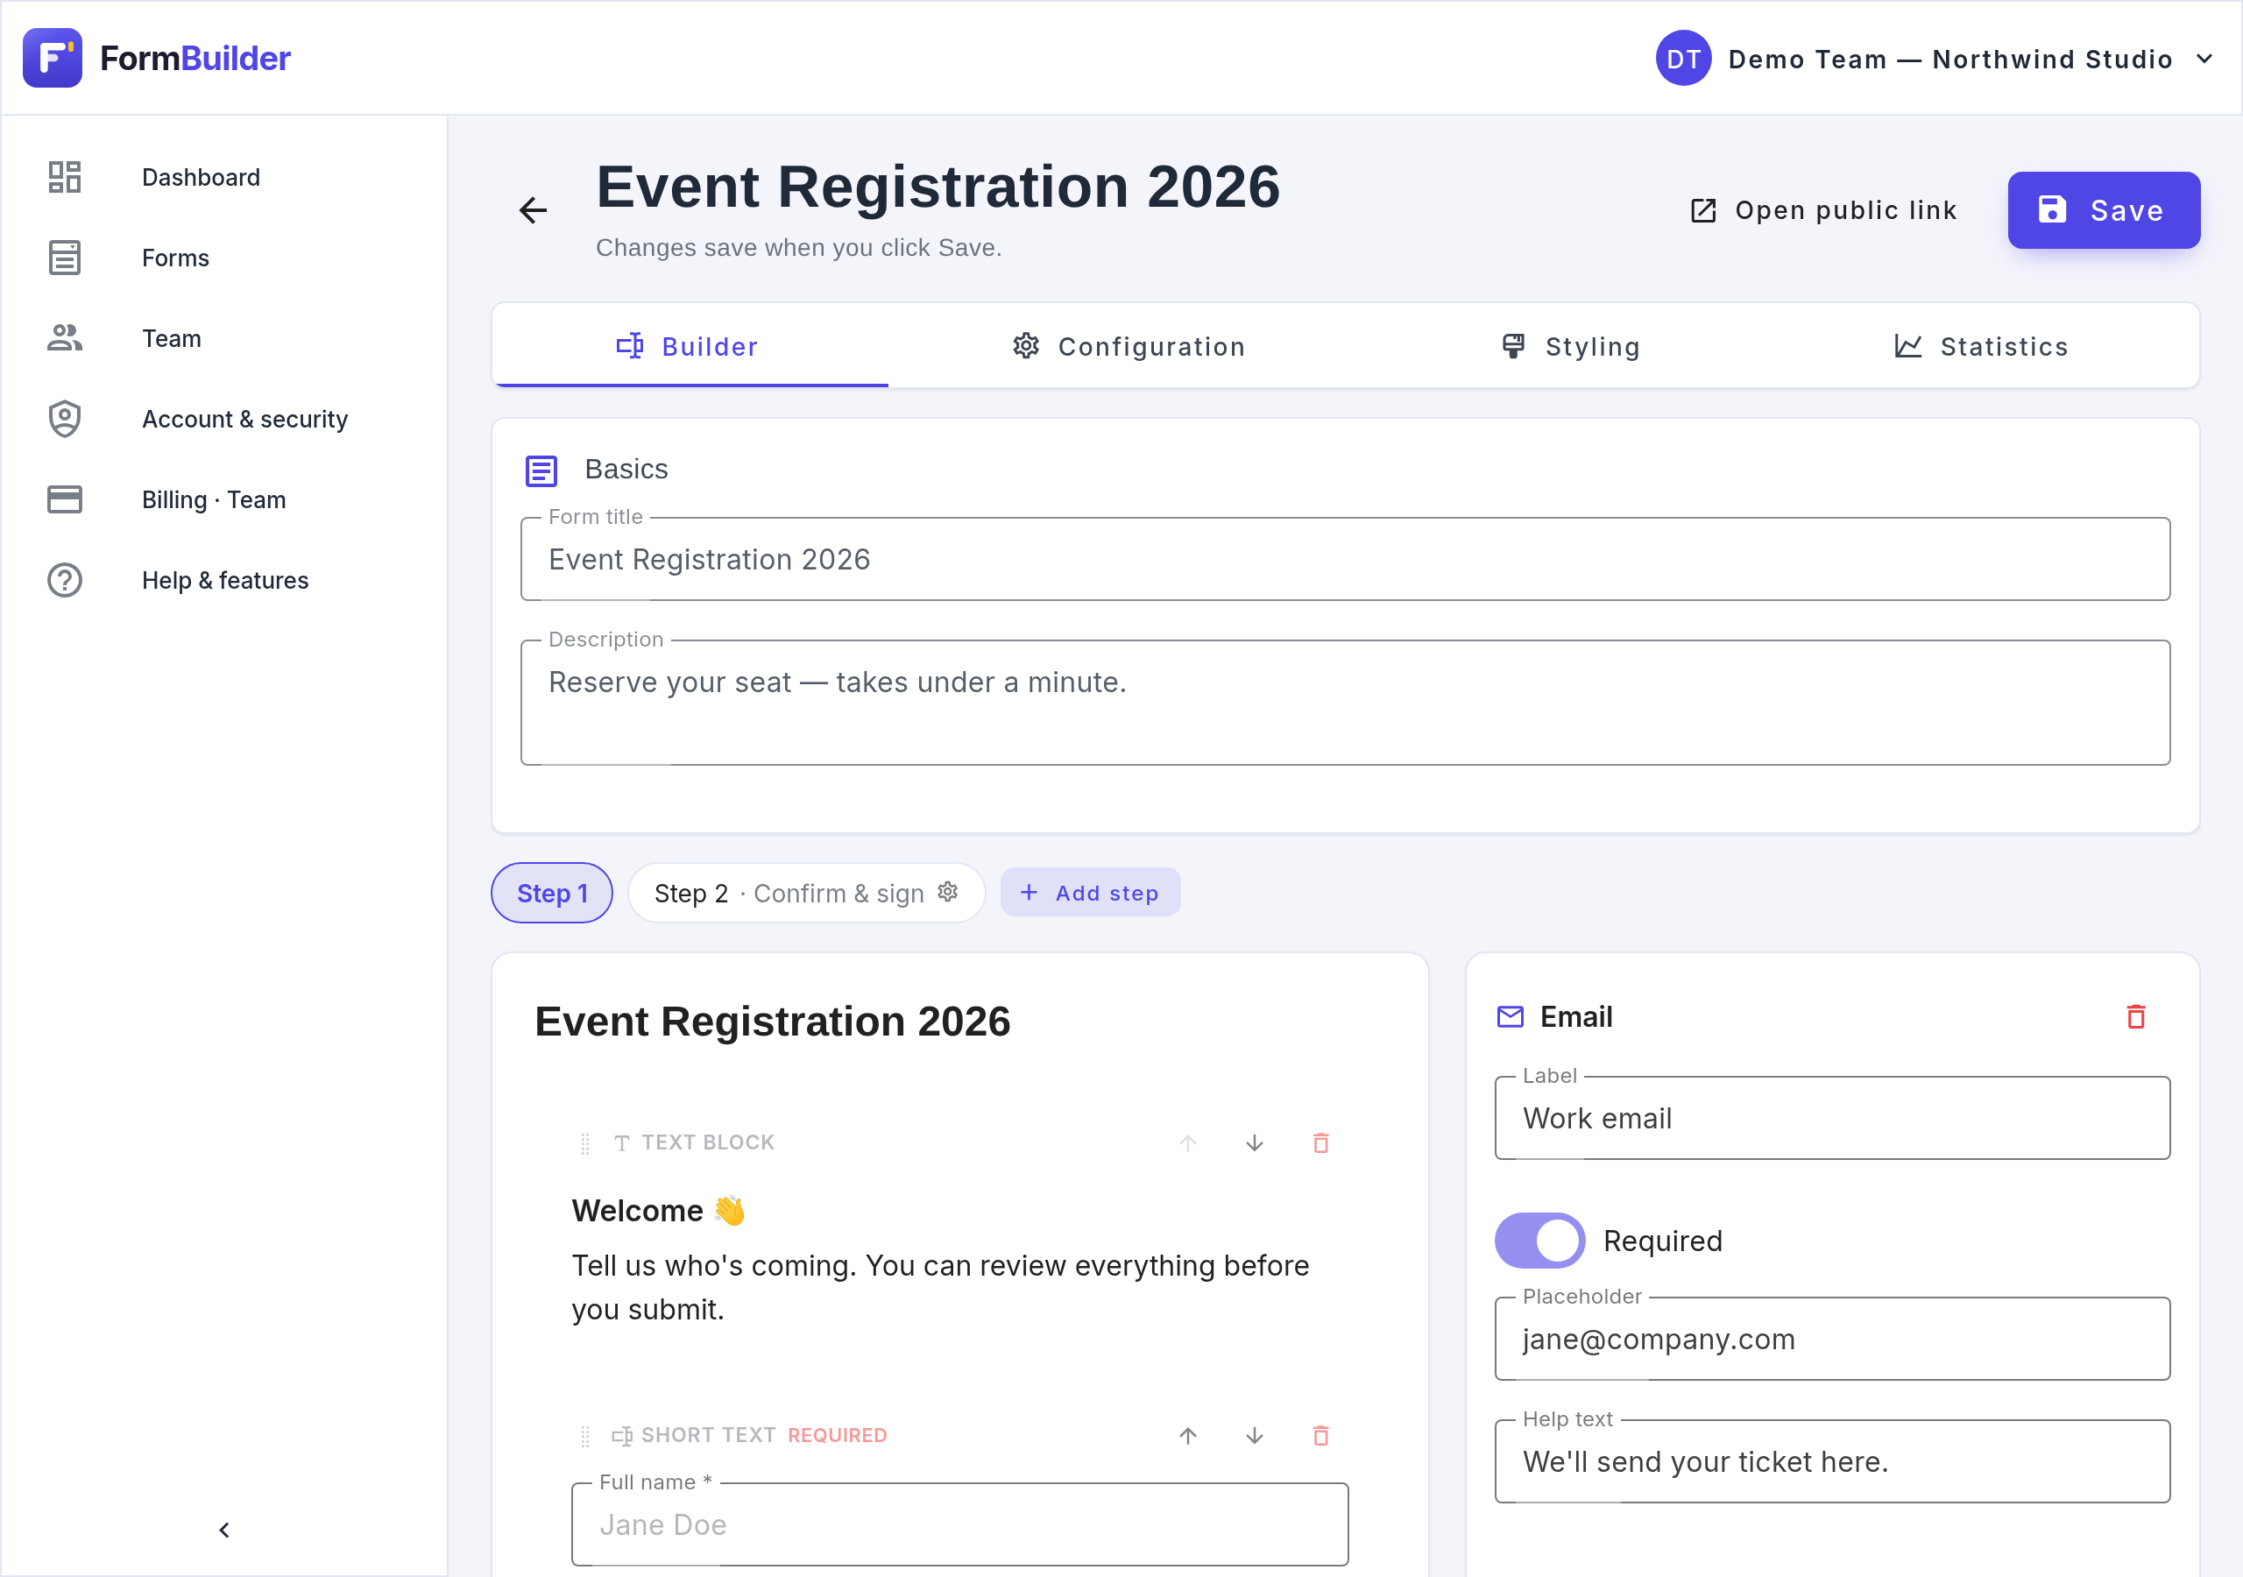This screenshot has width=2243, height=1577.
Task: Open the Team page in sidebar
Action: (223, 338)
